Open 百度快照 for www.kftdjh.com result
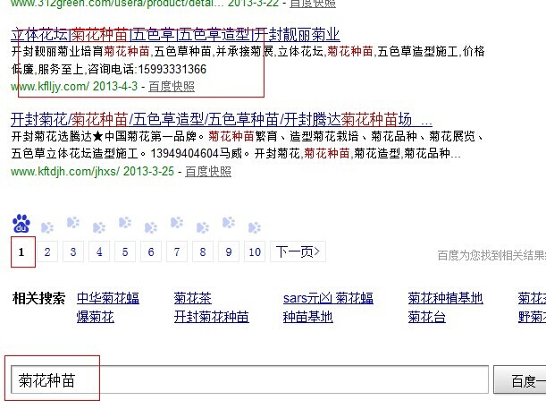This screenshot has height=409, width=546. pyautogui.click(x=208, y=171)
